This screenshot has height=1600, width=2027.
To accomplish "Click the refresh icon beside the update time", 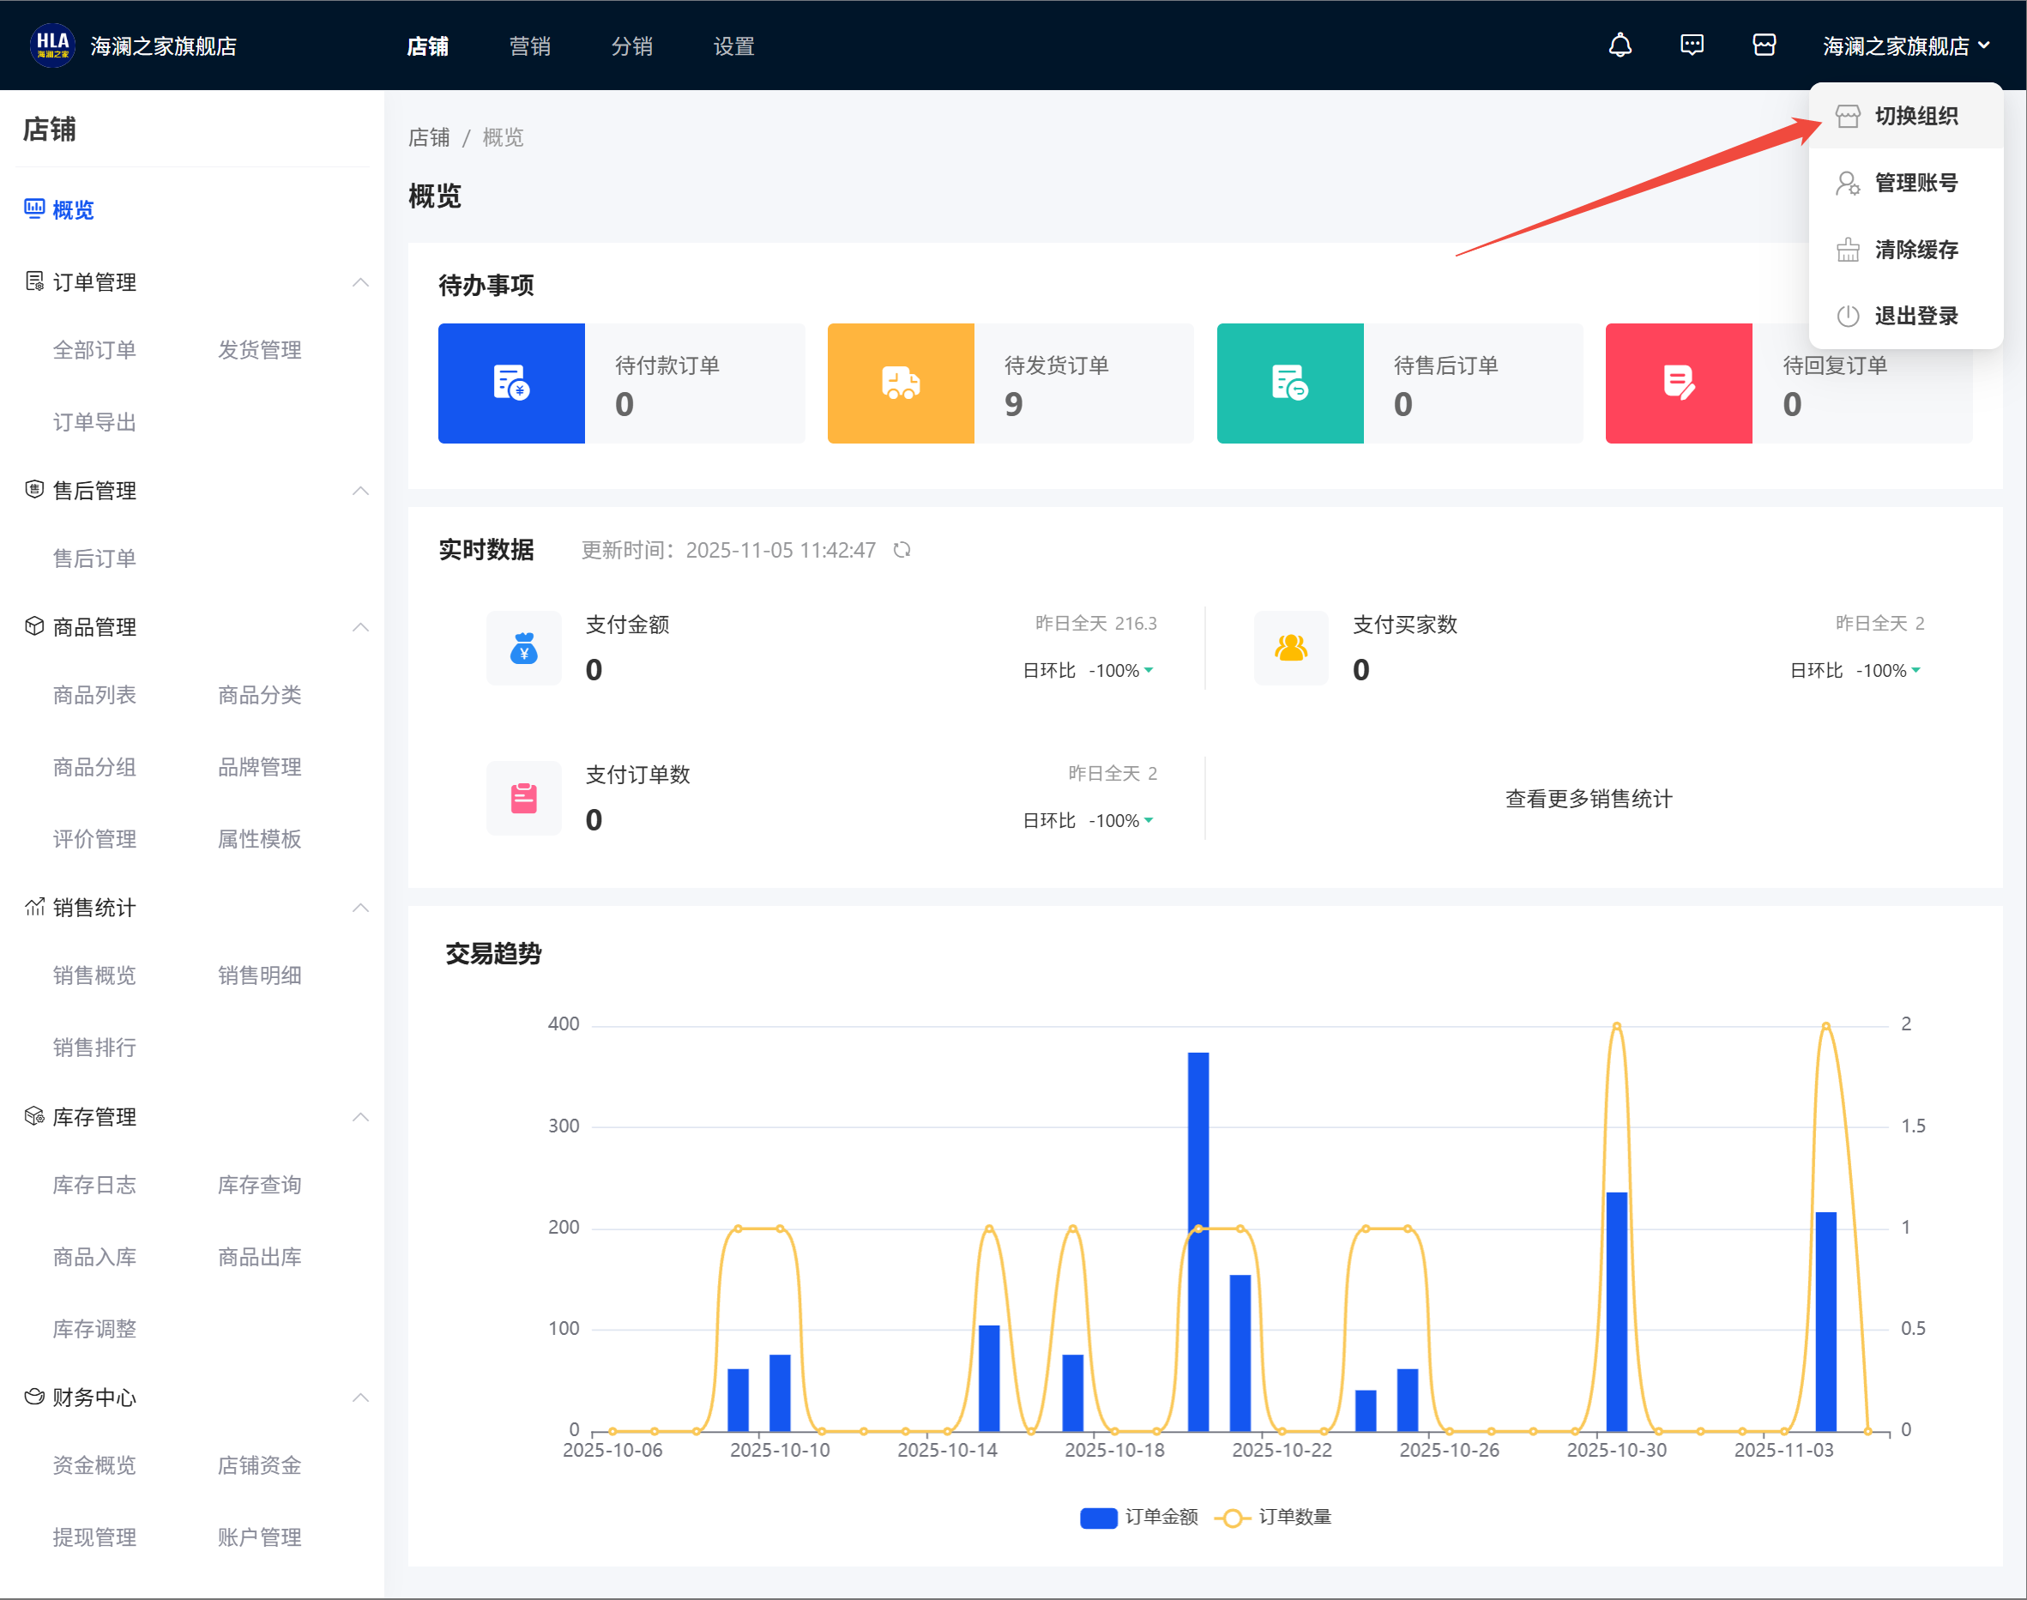I will coord(902,550).
